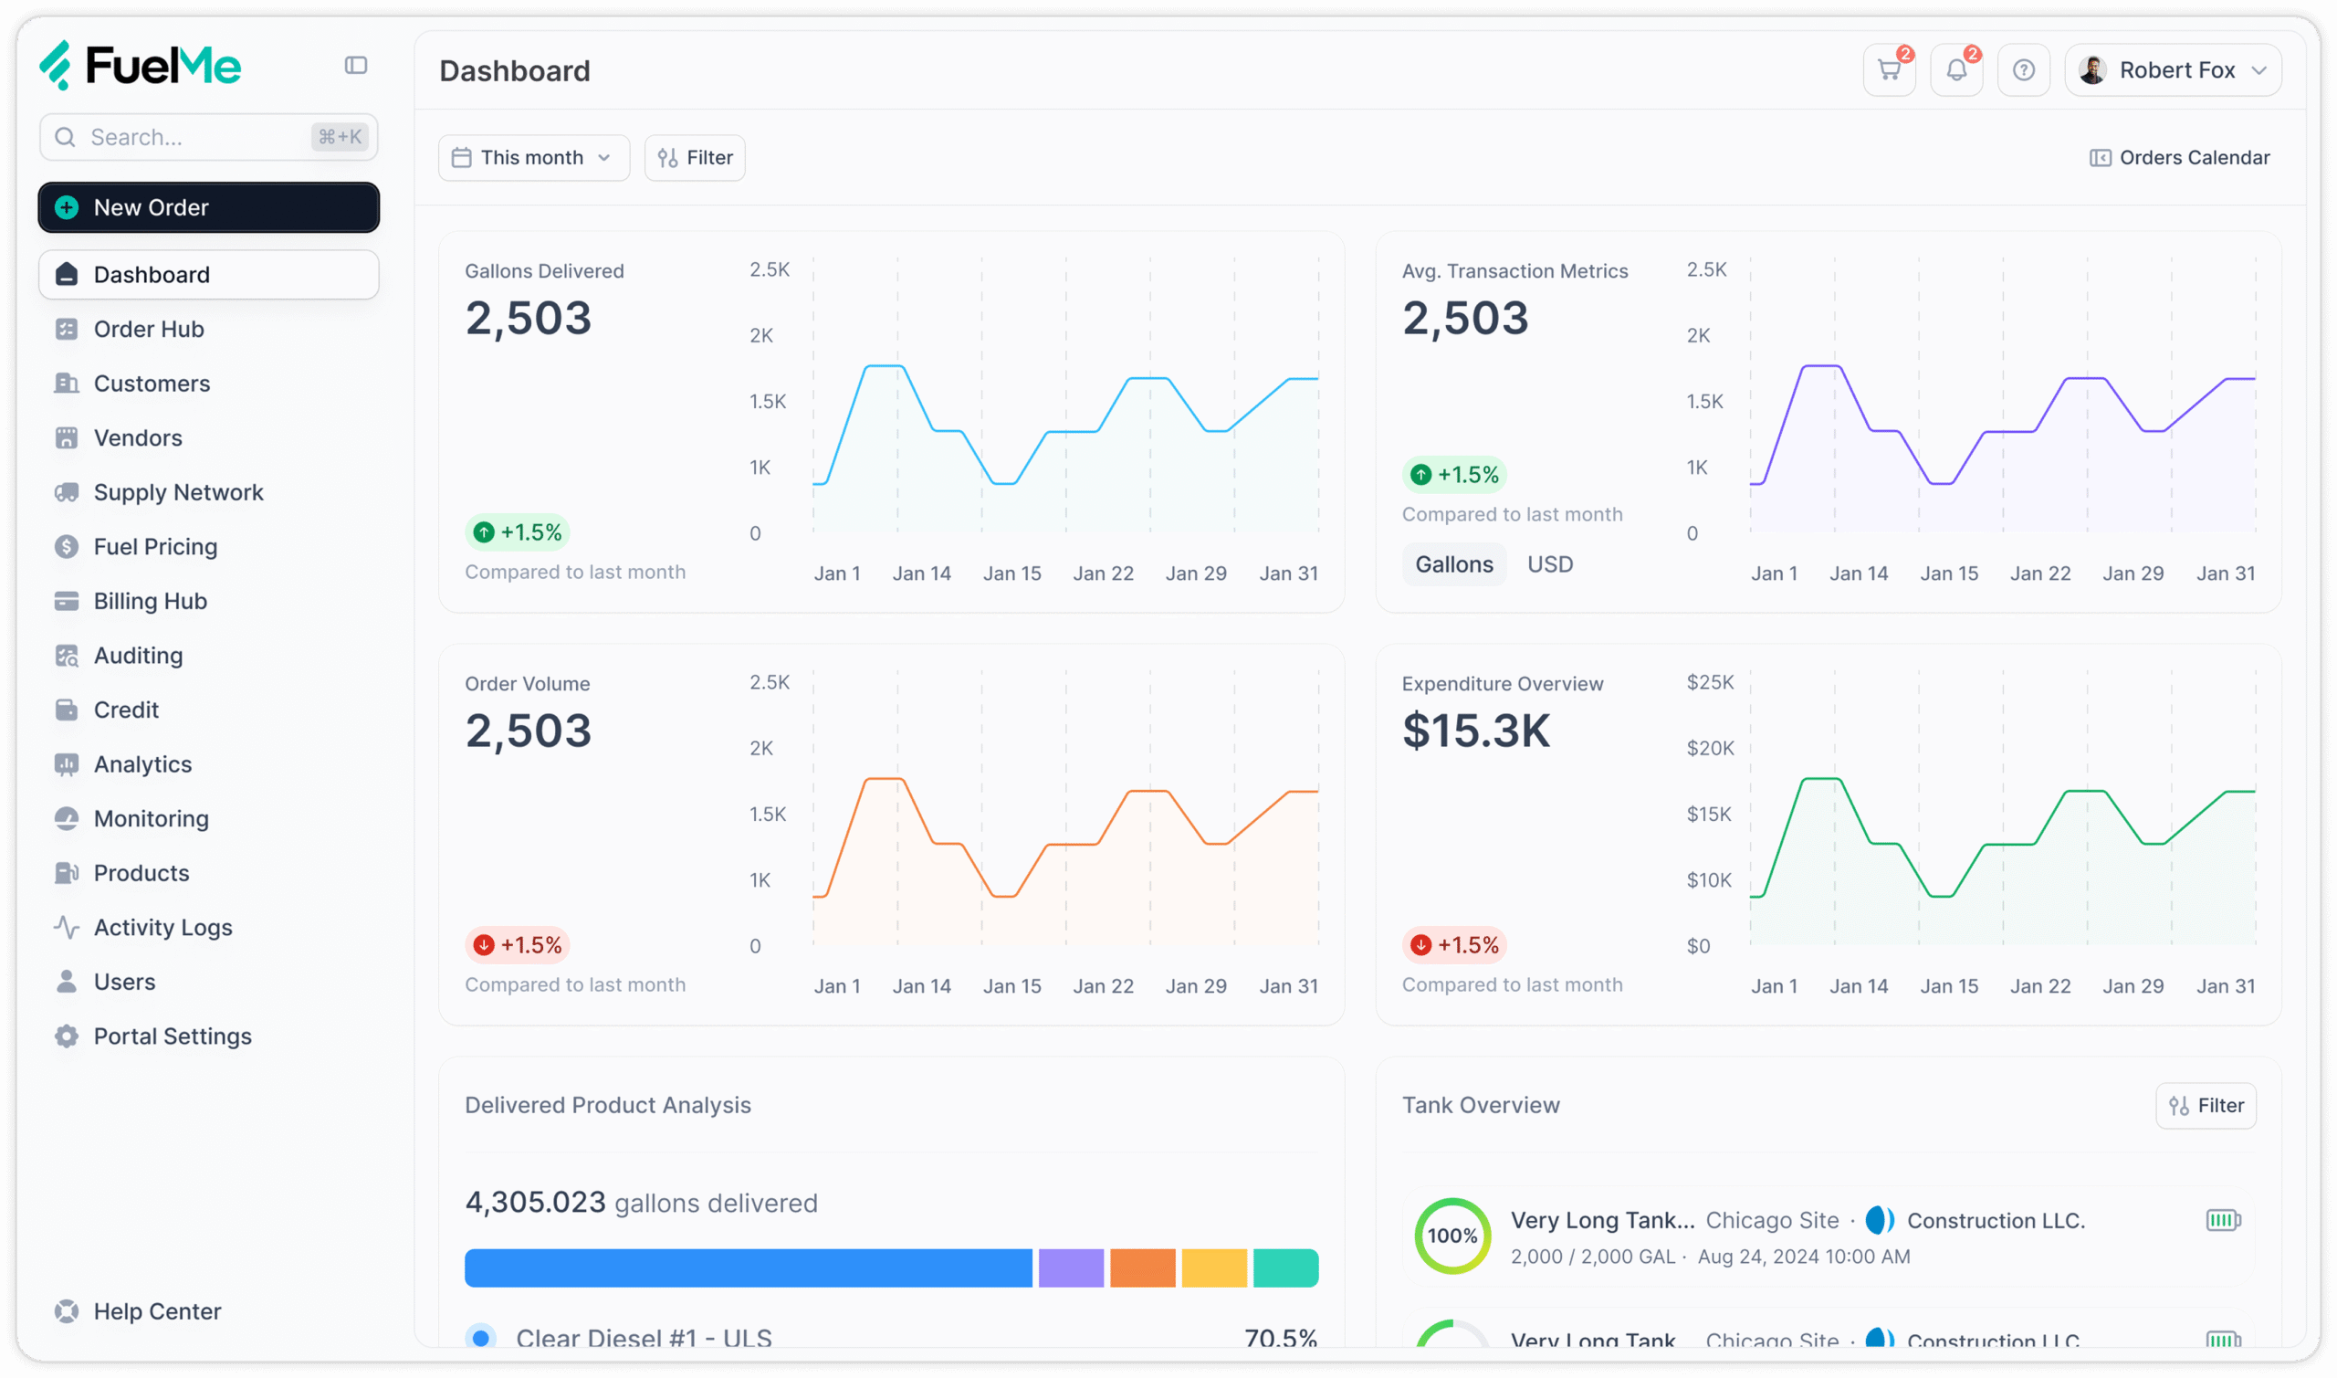Click the help question mark icon

coord(2023,70)
